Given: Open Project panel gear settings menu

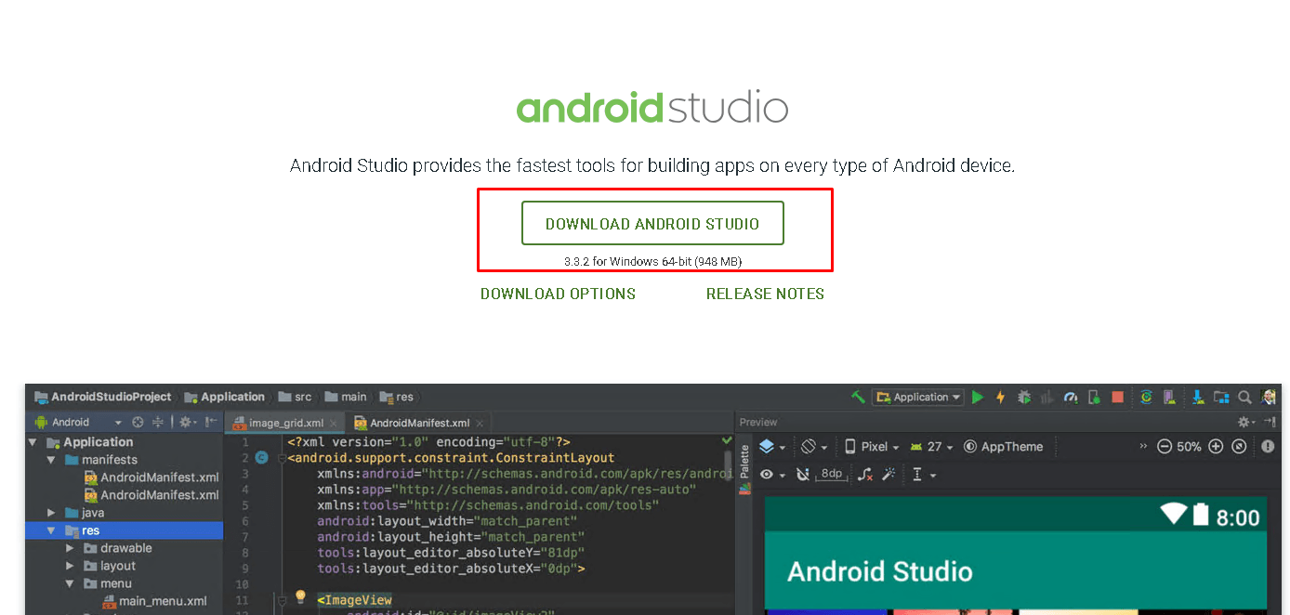Looking at the screenshot, I should pyautogui.click(x=186, y=422).
